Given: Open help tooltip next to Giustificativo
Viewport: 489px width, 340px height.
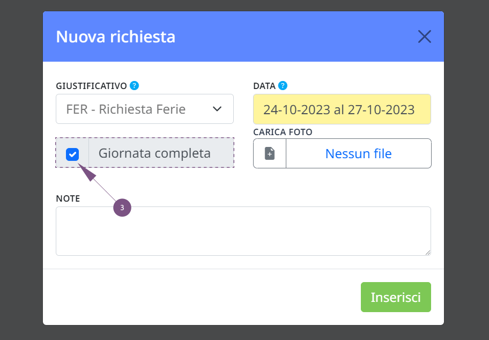Looking at the screenshot, I should 135,85.
